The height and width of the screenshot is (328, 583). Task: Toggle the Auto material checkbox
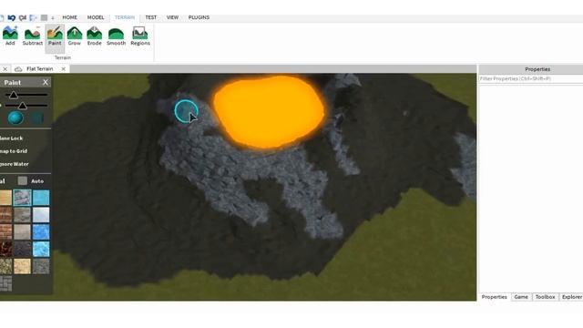[22, 180]
